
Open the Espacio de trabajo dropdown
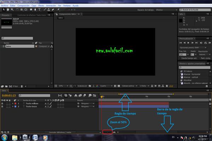pos(166,10)
